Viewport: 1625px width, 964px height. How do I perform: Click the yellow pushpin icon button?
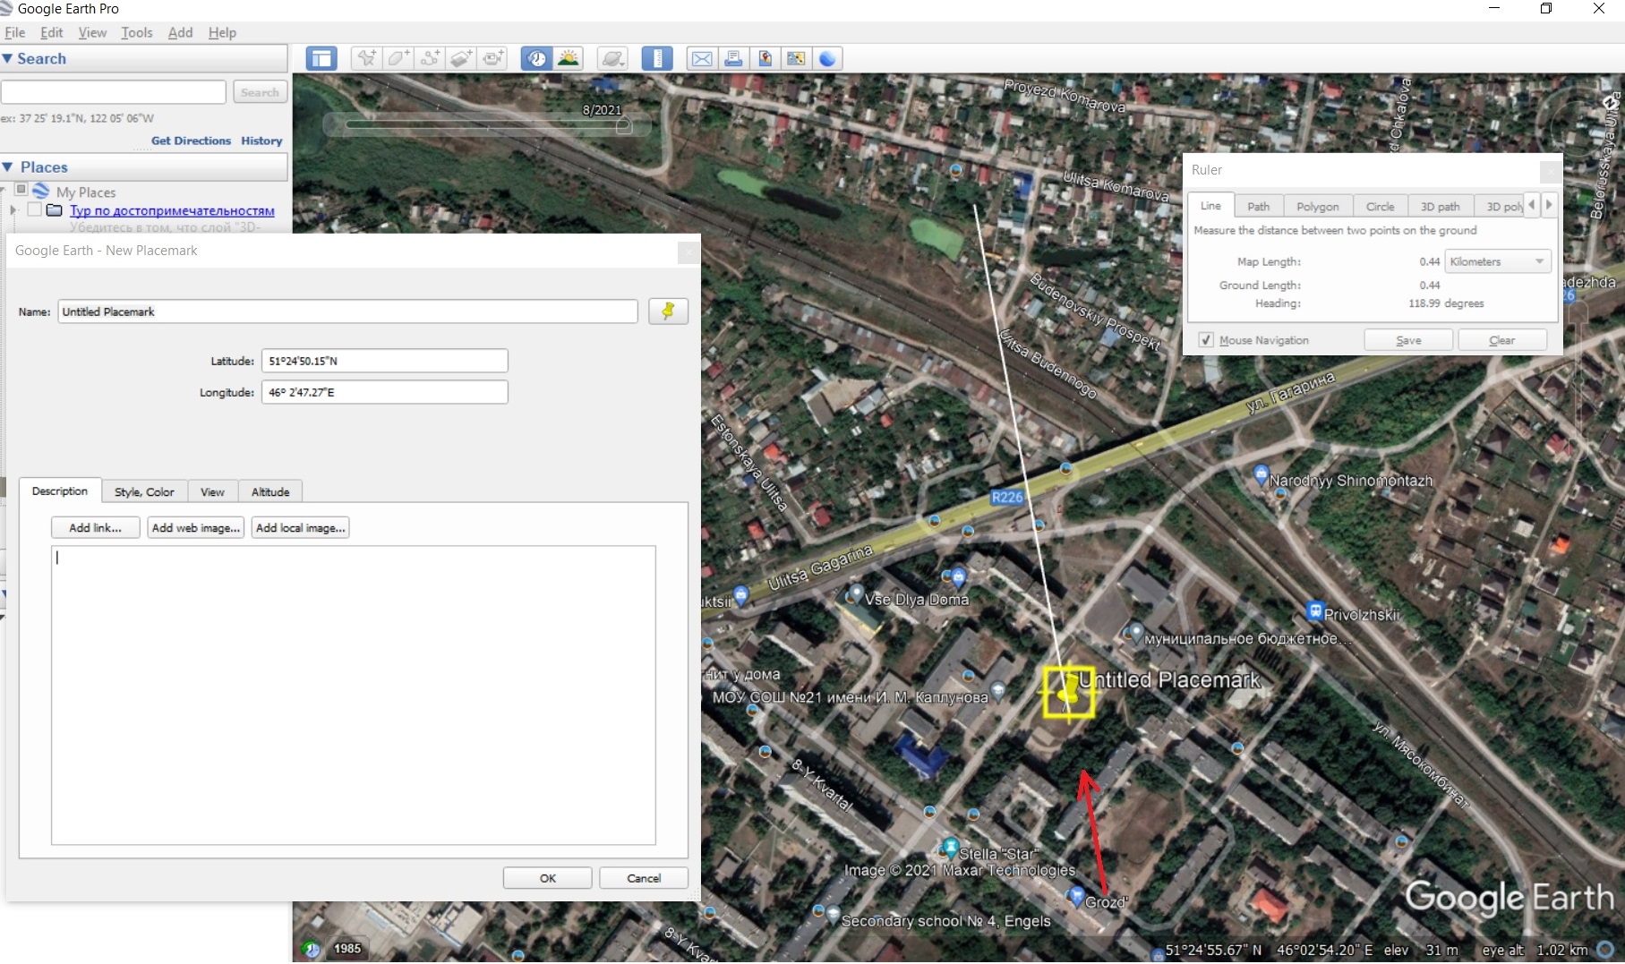[x=668, y=311]
